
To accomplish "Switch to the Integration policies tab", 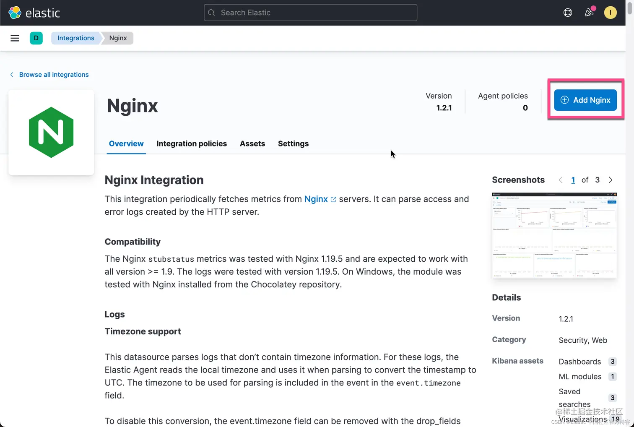I will (192, 143).
